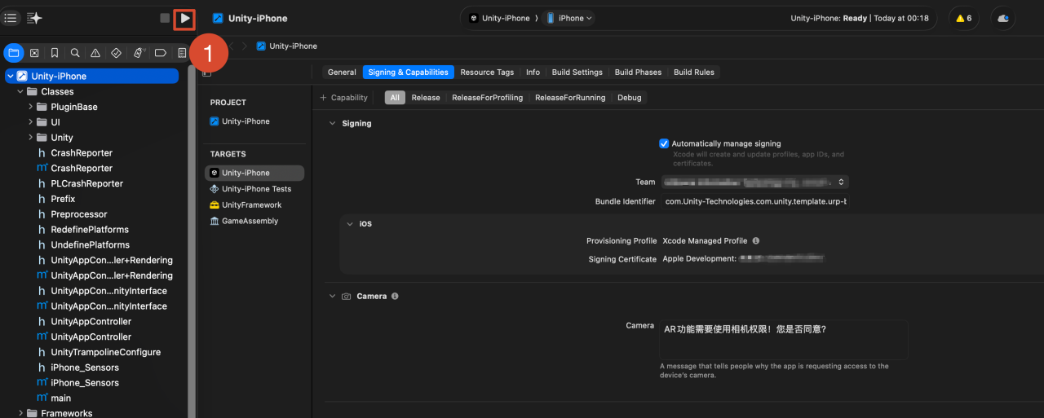Open the iPhone run destination selector

click(569, 18)
